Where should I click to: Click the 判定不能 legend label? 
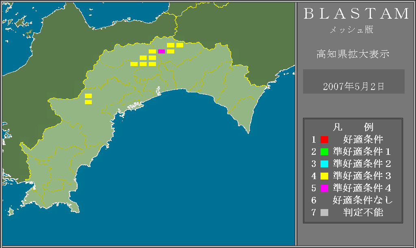[363, 212]
